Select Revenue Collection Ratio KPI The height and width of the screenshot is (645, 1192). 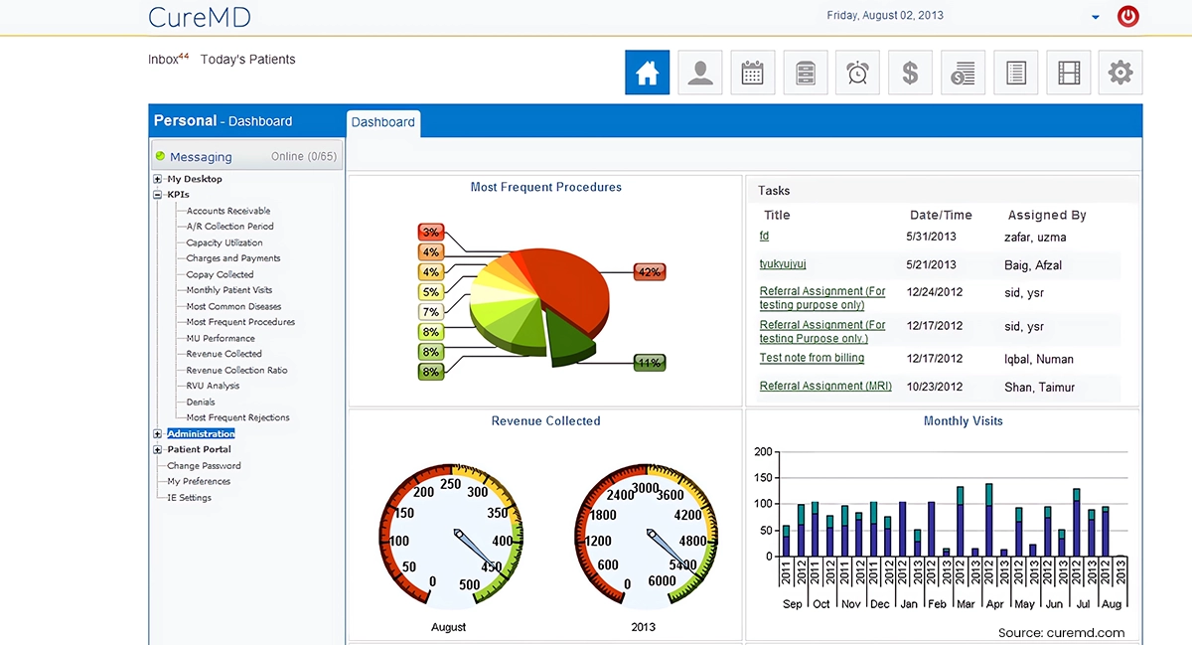237,370
